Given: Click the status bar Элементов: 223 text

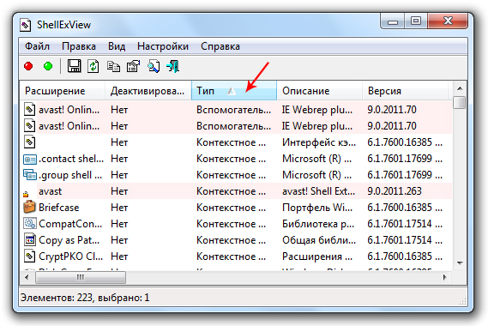Looking at the screenshot, I should coord(57,298).
